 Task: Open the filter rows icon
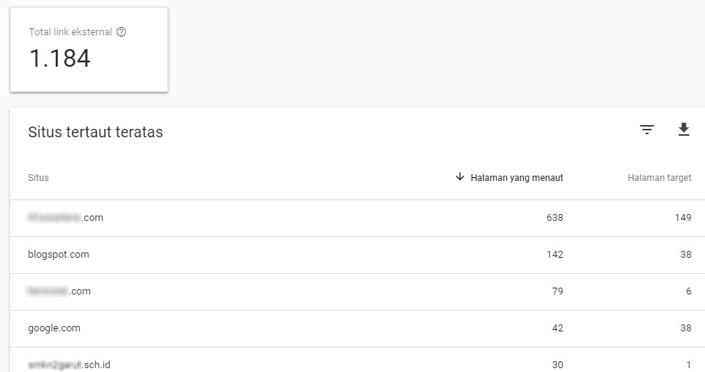[x=647, y=130]
